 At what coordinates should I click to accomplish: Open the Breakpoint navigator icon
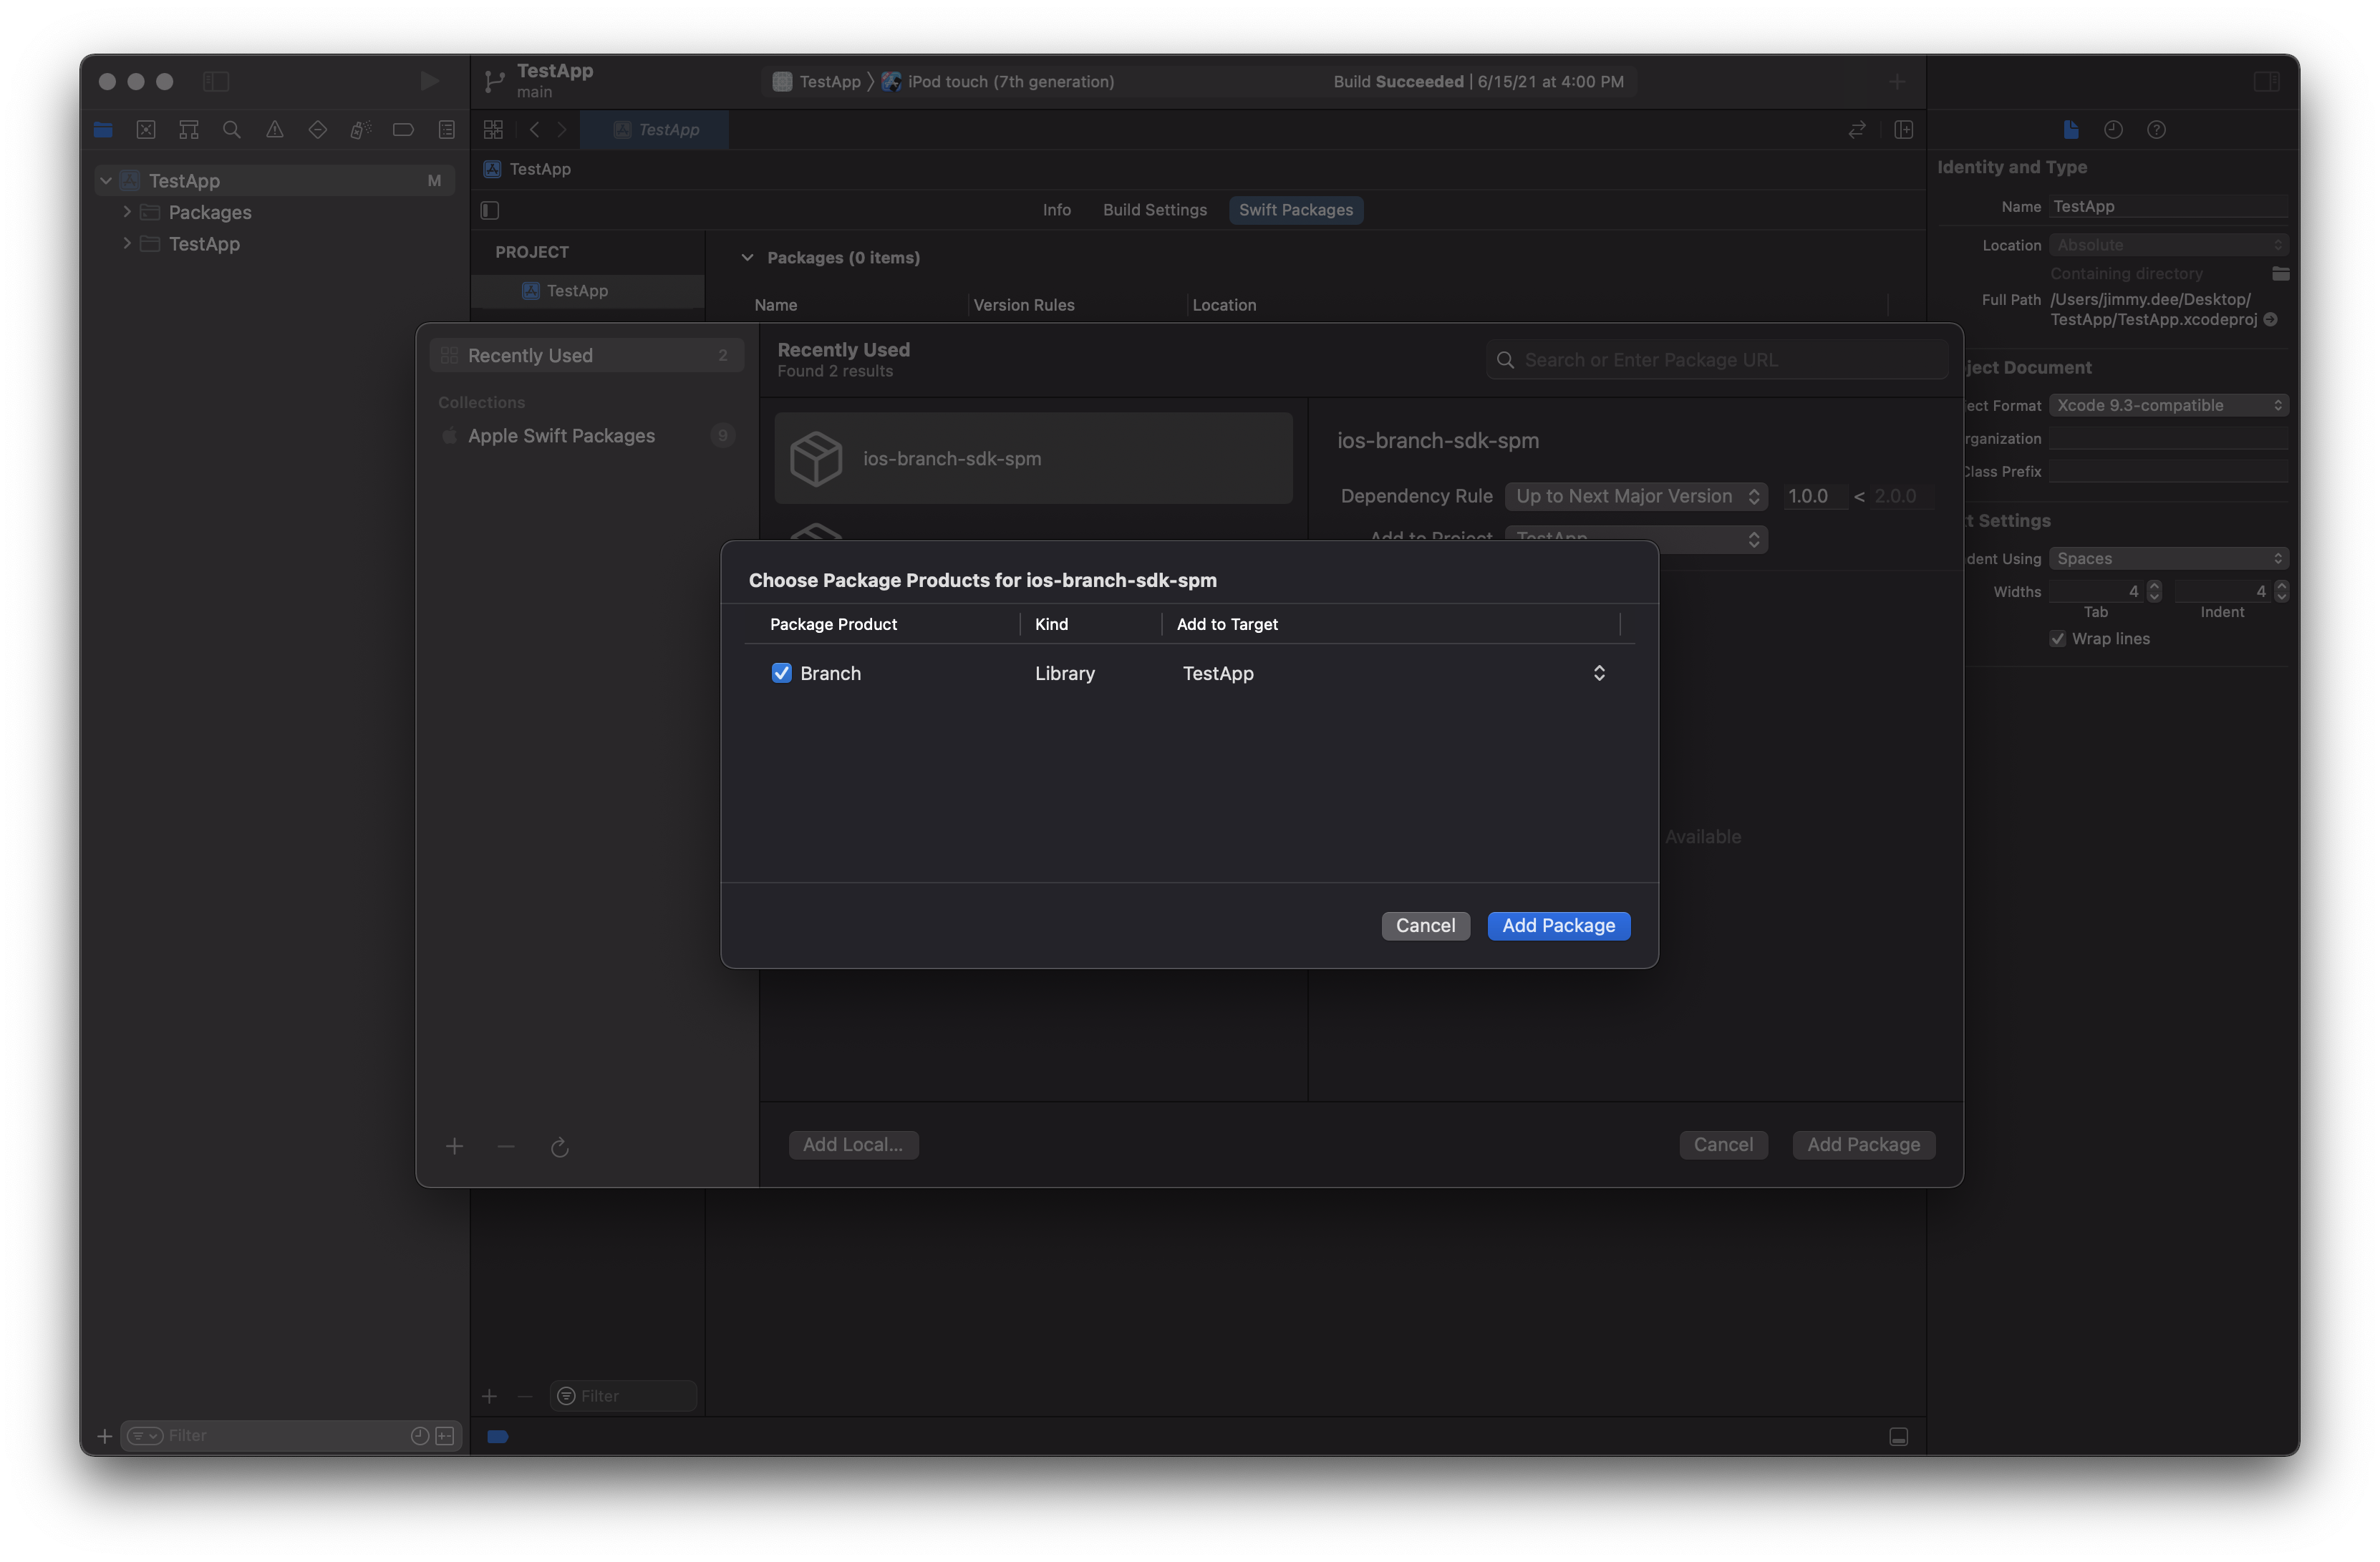403,129
